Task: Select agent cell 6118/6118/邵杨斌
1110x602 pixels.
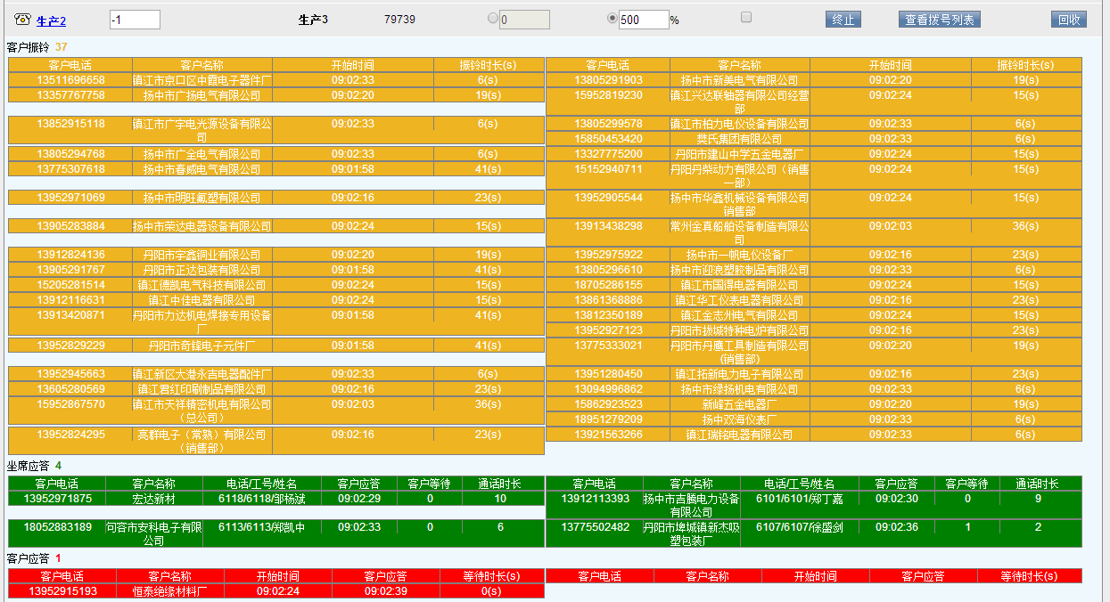Action: 262,499
